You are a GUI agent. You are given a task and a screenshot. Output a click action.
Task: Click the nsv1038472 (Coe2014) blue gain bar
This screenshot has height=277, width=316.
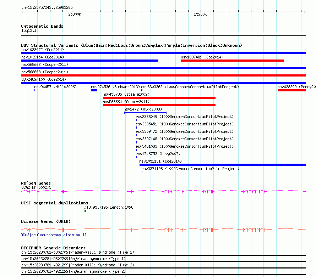point(163,53)
